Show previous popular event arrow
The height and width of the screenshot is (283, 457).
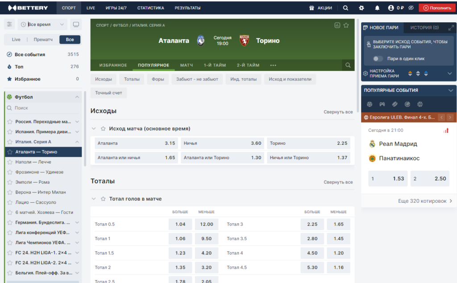click(x=441, y=117)
